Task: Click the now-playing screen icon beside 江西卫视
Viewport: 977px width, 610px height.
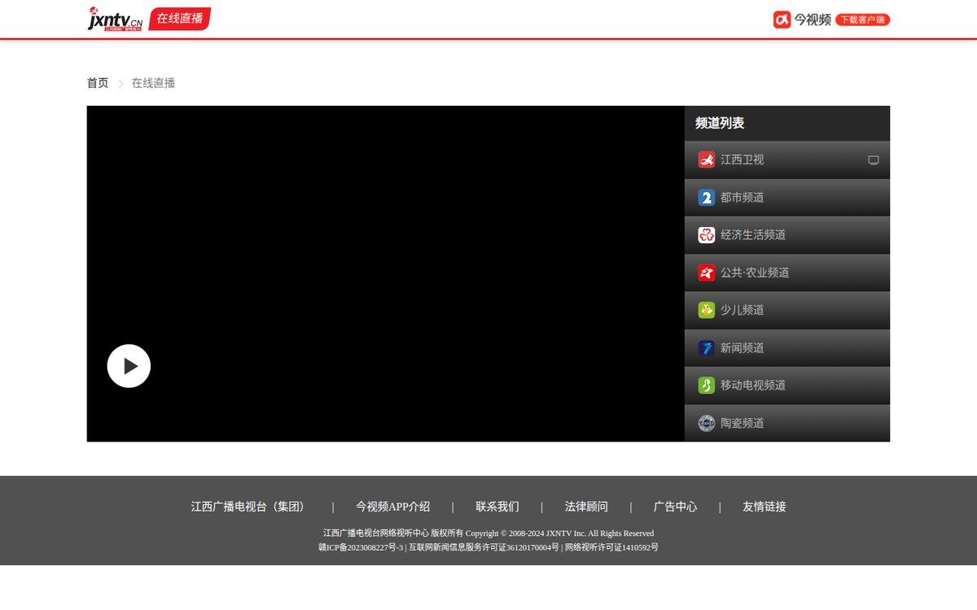Action: (x=874, y=160)
